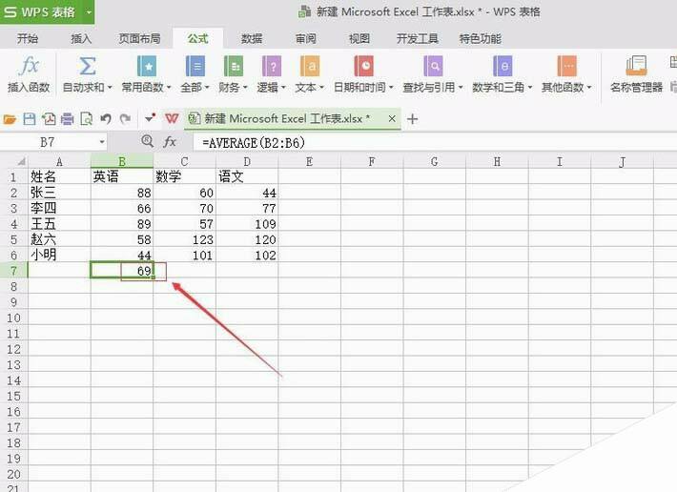Select cell with value 123

184,239
